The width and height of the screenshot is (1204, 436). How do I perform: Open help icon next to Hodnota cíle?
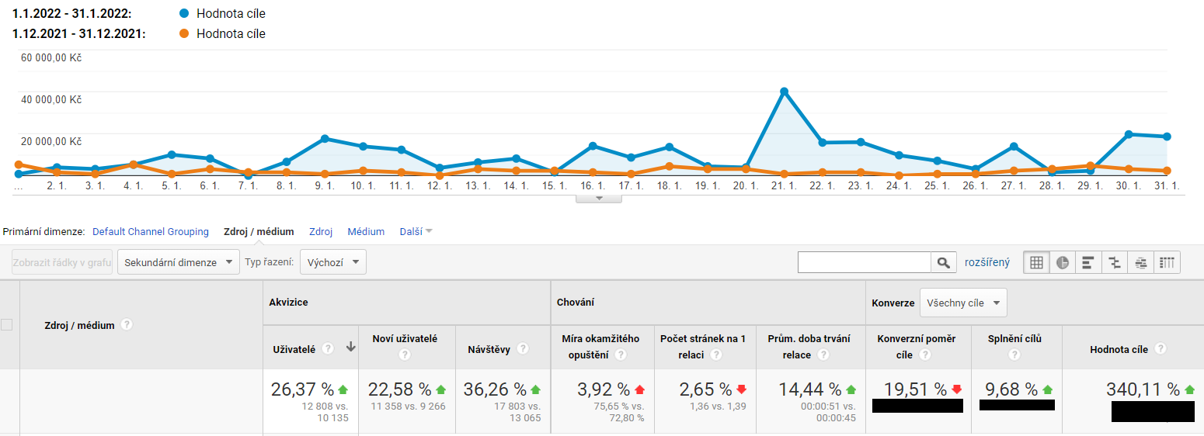pos(1160,349)
